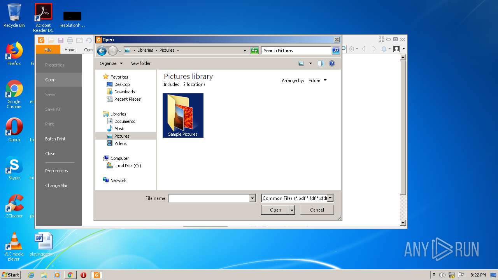Click the Forward arrow in Open dialog
The height and width of the screenshot is (280, 498).
(112, 51)
